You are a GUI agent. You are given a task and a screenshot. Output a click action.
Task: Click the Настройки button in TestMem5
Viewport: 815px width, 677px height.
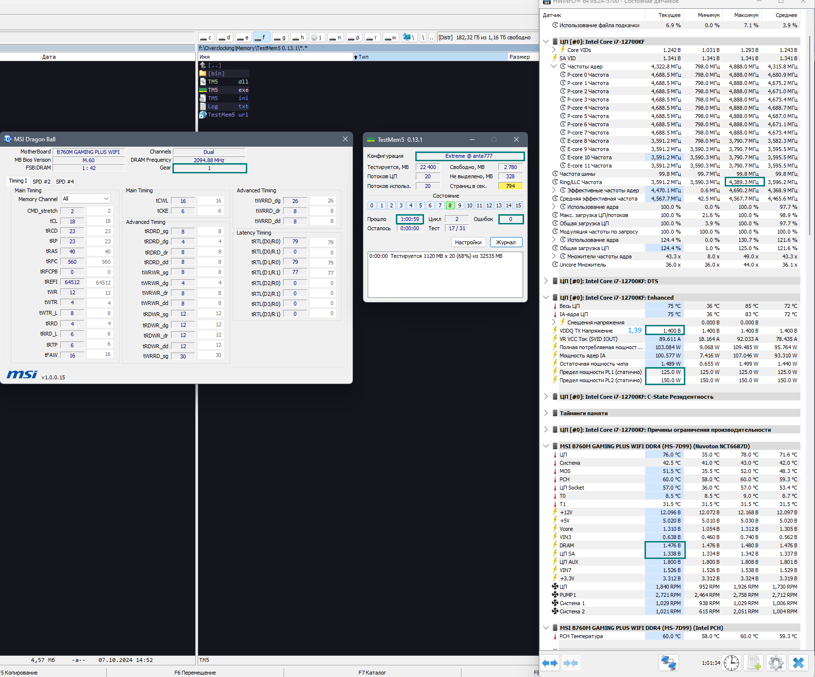click(x=468, y=242)
